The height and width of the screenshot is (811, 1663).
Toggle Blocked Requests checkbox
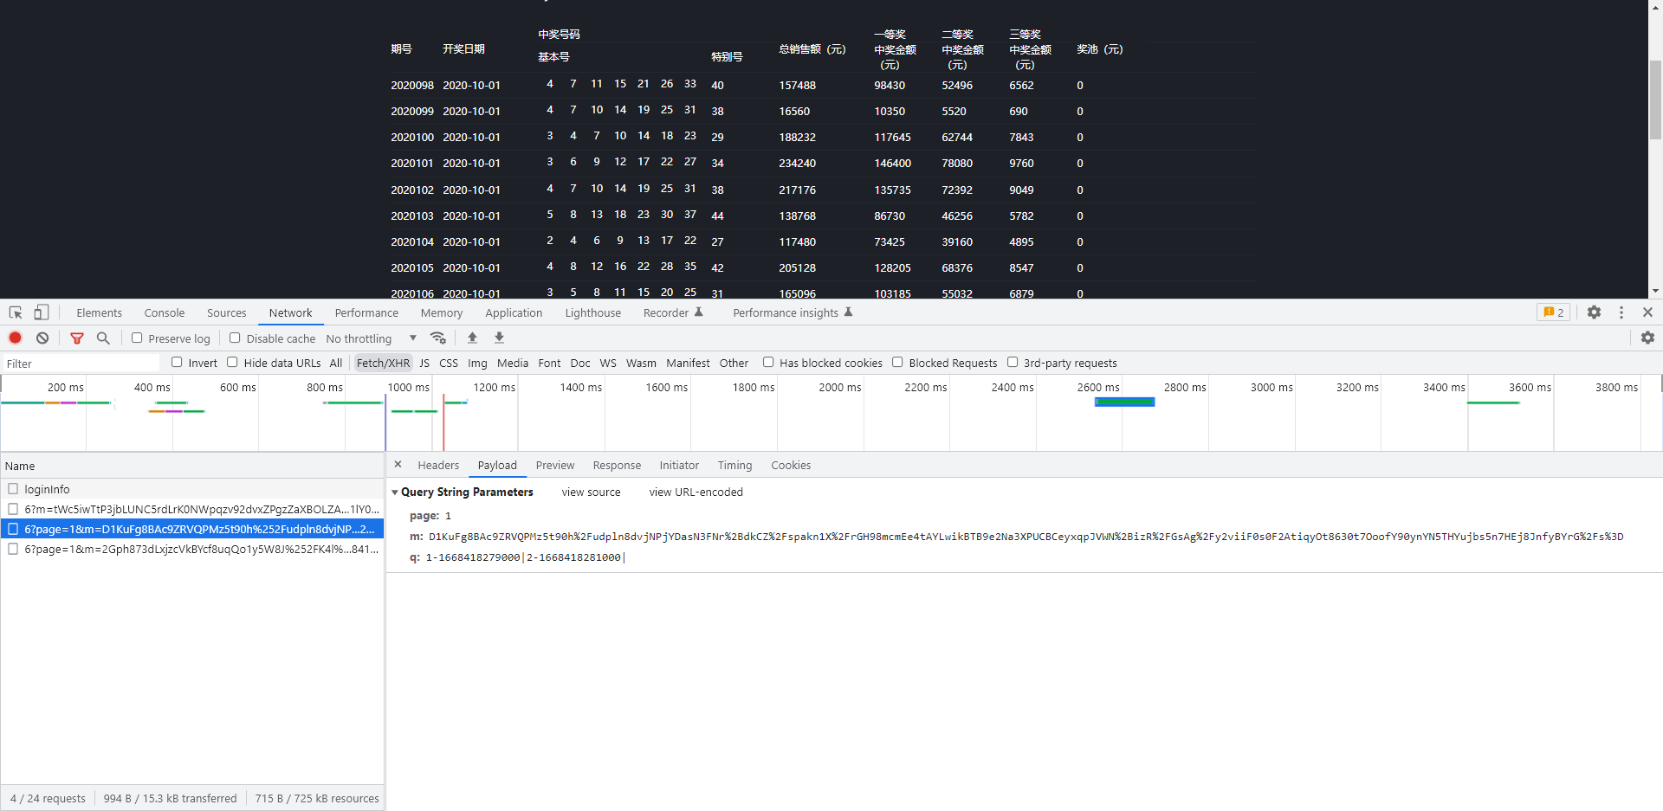pos(897,363)
